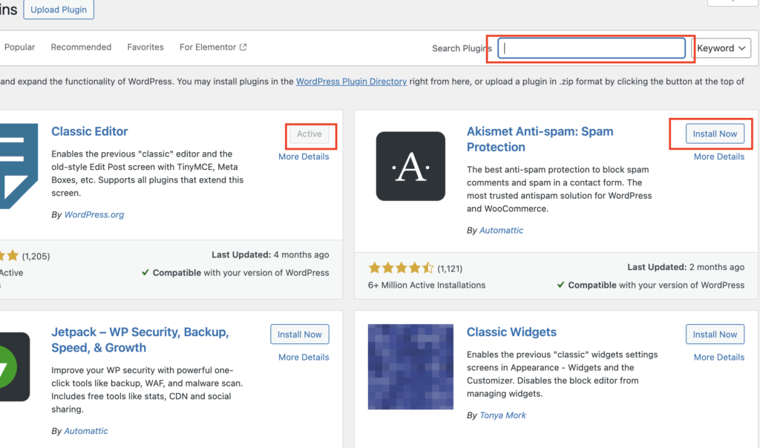Open Automattic author link under Jetpack
Screen dimensions: 760x448
click(x=86, y=431)
